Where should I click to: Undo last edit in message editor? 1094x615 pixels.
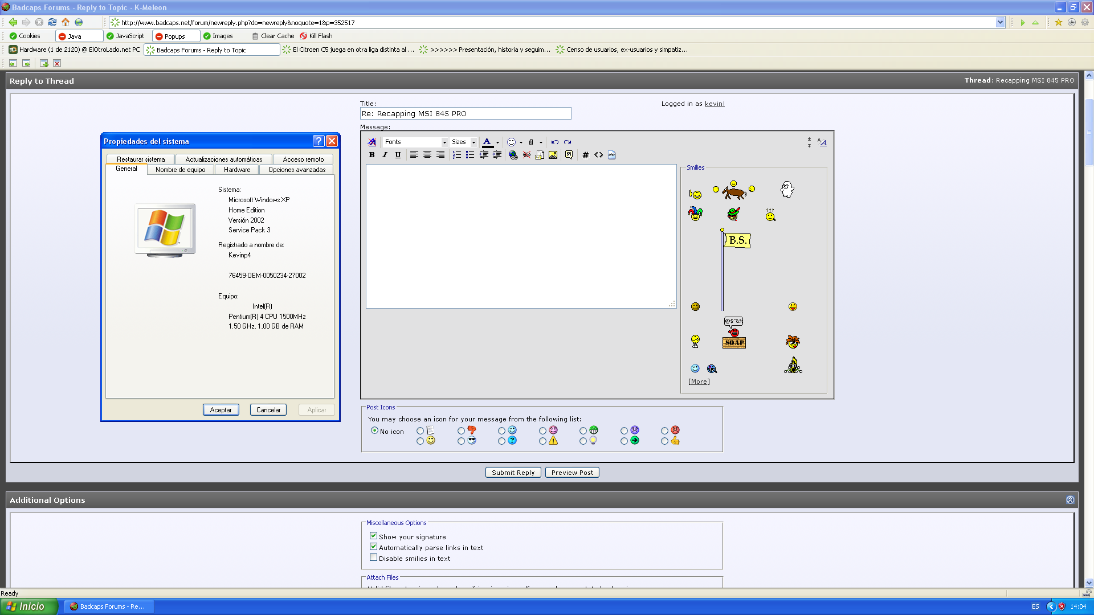point(554,142)
